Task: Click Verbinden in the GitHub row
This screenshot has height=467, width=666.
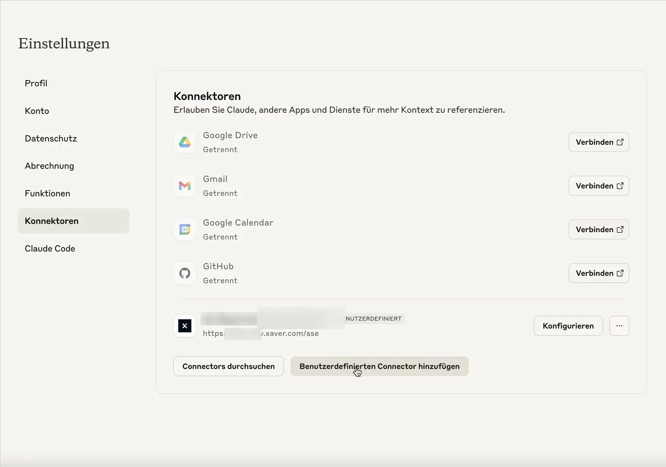Action: (x=599, y=273)
